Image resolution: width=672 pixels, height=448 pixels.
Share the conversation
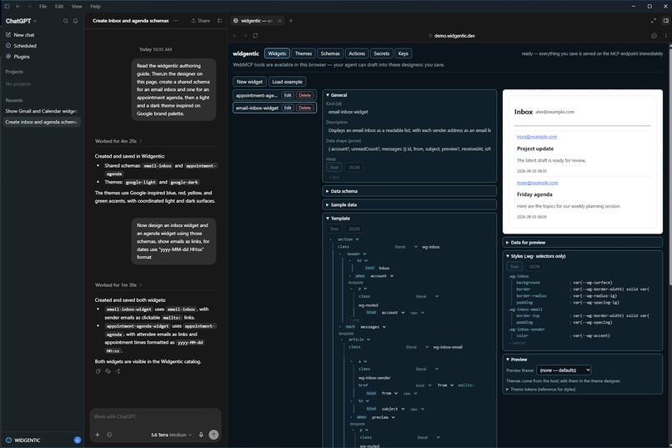click(x=201, y=21)
